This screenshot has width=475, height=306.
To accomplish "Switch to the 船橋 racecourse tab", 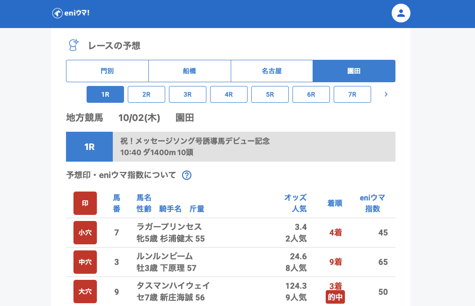I will point(190,71).
